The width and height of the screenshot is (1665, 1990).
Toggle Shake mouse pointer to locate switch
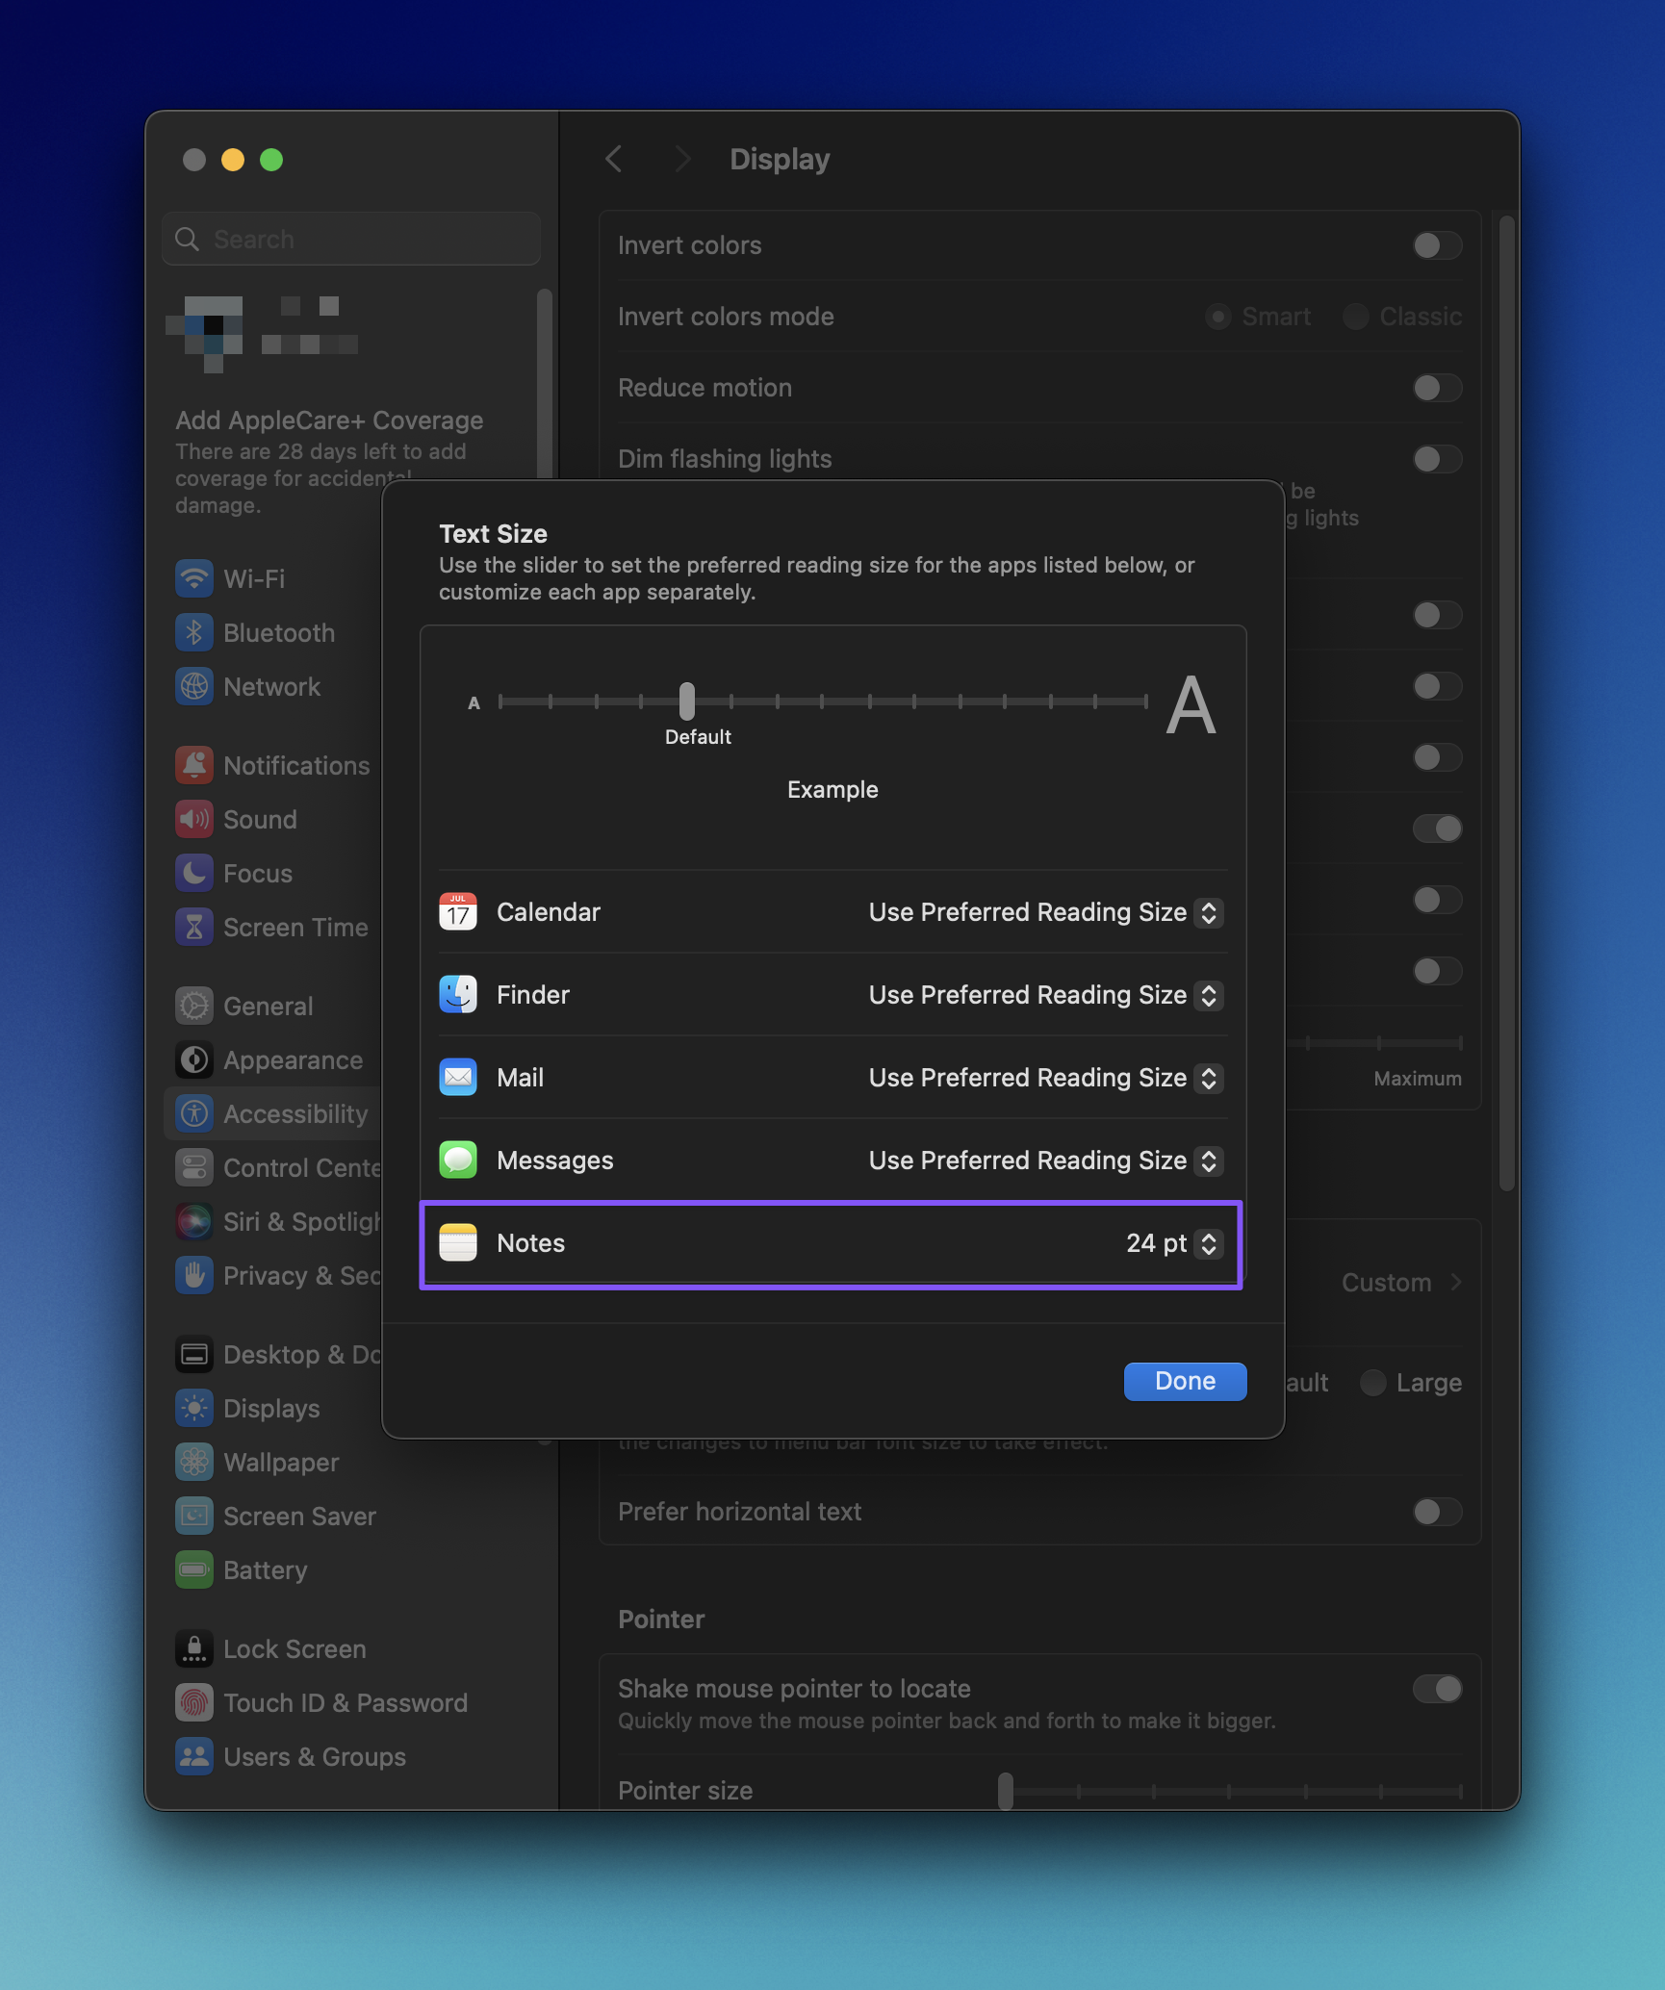click(1437, 1689)
